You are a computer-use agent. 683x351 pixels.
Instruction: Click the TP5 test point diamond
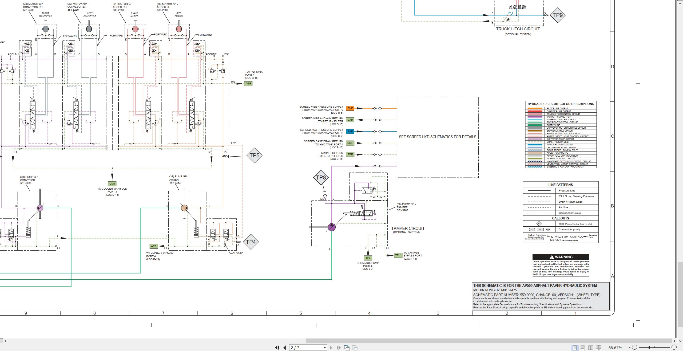(254, 156)
